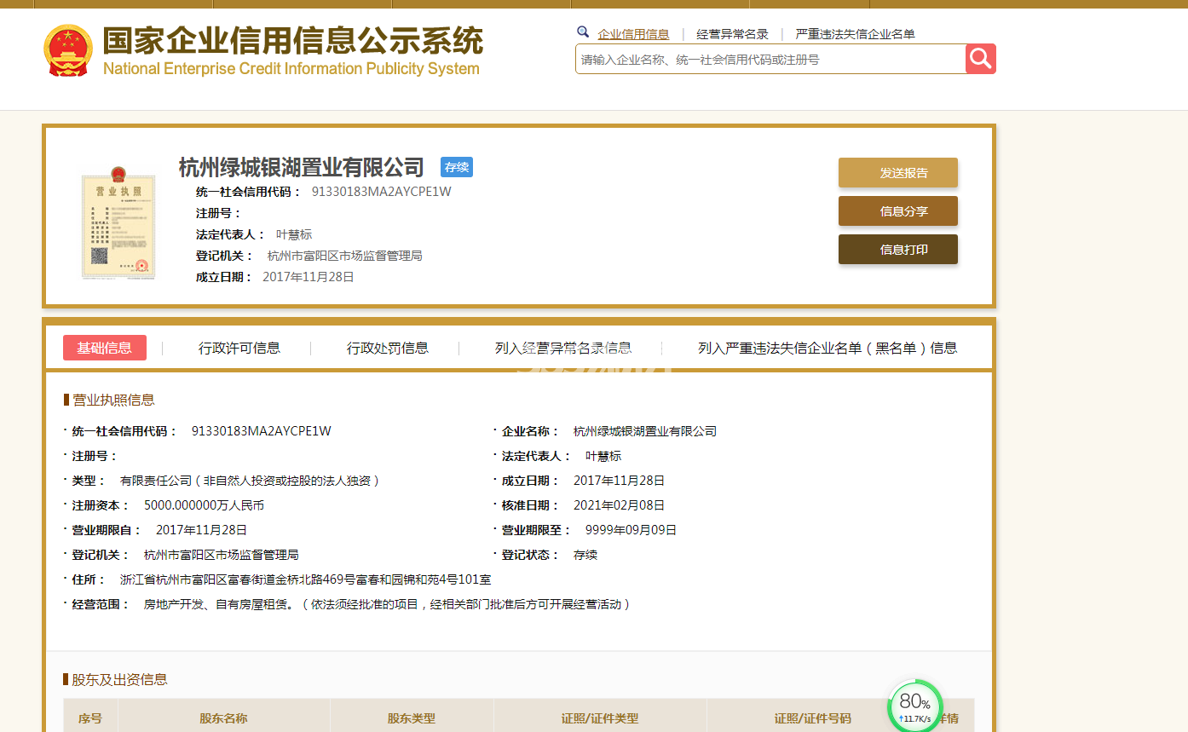
Task: Click the company title 杭州绿城银湖置业有限公司
Action: click(302, 167)
